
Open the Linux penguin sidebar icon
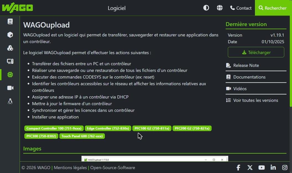tap(10, 101)
